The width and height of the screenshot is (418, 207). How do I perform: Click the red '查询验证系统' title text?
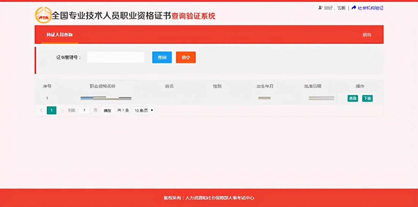tap(193, 16)
